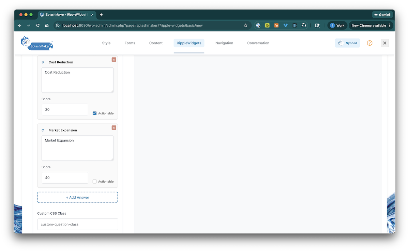Go to the browser home page

click(47, 26)
